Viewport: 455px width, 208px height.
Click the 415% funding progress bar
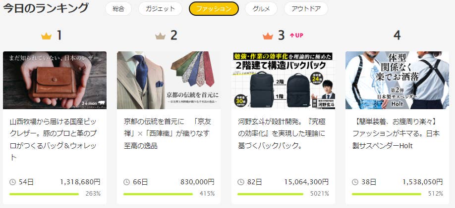(158, 194)
